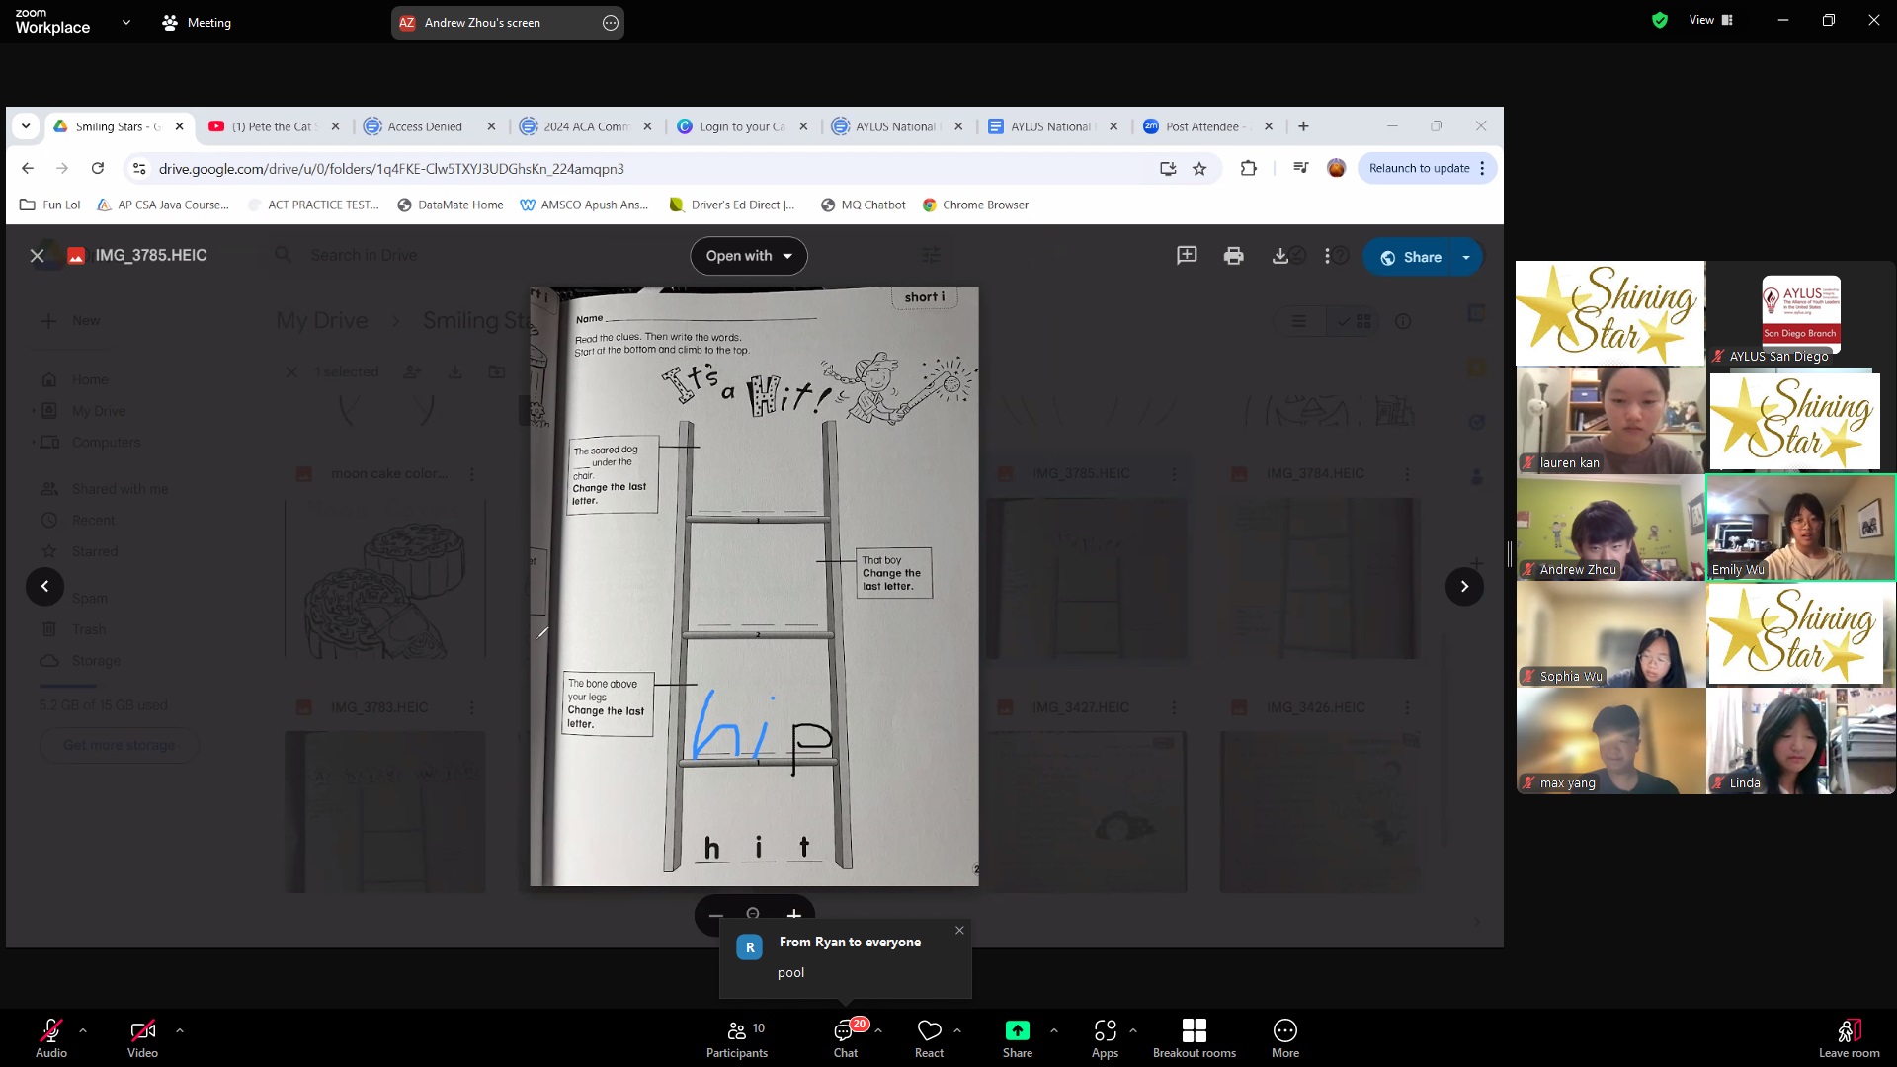Go to the next image
The width and height of the screenshot is (1897, 1067).
coord(1464,586)
